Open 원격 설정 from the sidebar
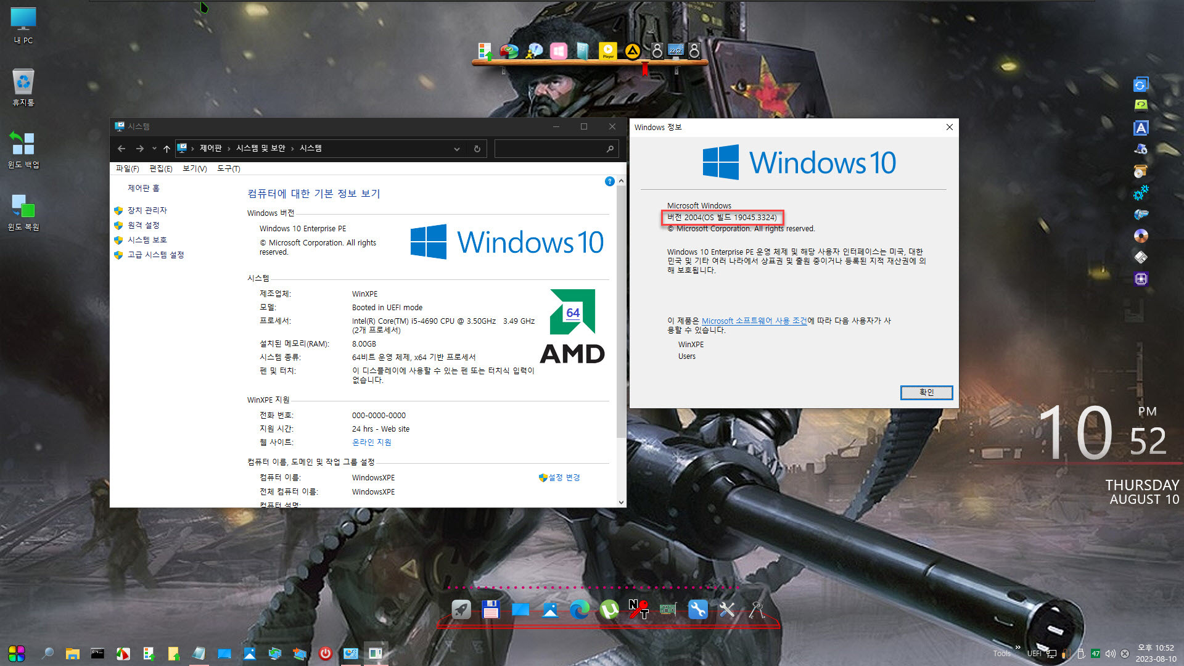Viewport: 1184px width, 666px height. [143, 225]
